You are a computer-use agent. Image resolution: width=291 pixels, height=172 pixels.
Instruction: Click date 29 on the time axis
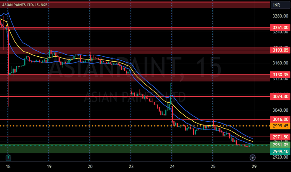tap(254, 166)
